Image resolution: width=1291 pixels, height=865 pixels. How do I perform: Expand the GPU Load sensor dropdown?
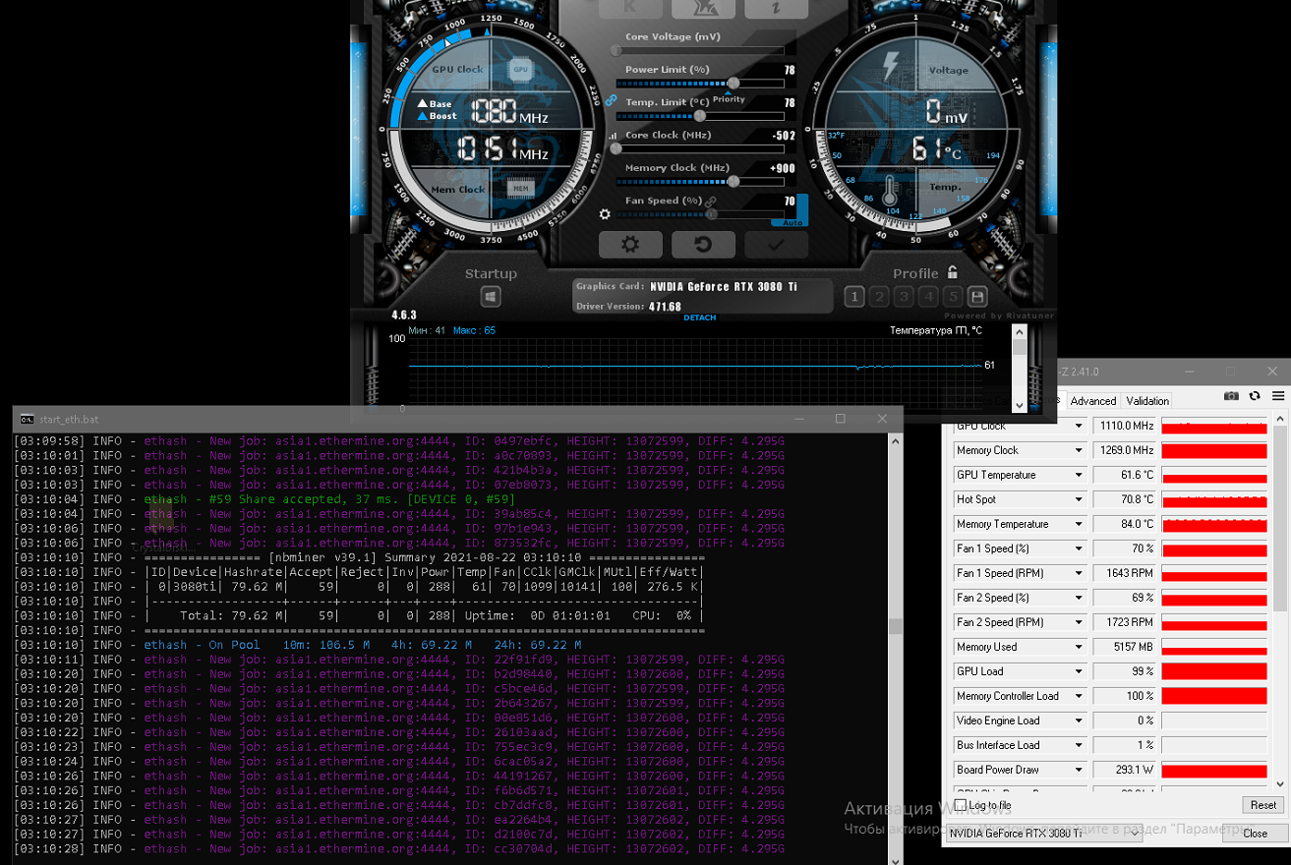point(1079,671)
